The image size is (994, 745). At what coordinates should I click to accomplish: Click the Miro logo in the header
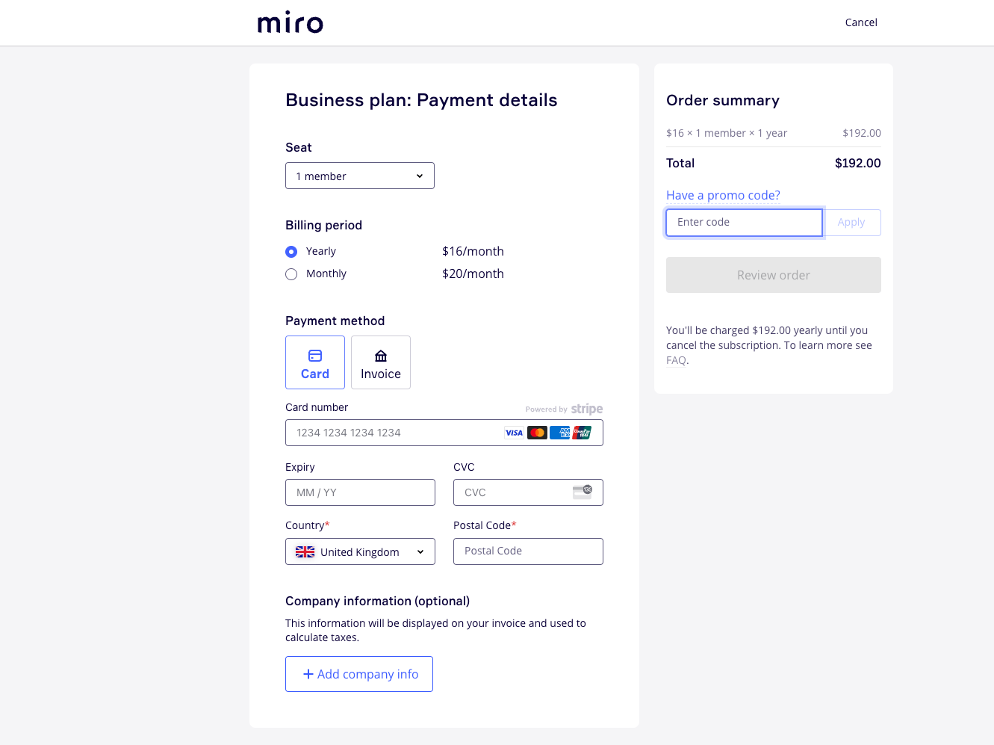tap(290, 22)
